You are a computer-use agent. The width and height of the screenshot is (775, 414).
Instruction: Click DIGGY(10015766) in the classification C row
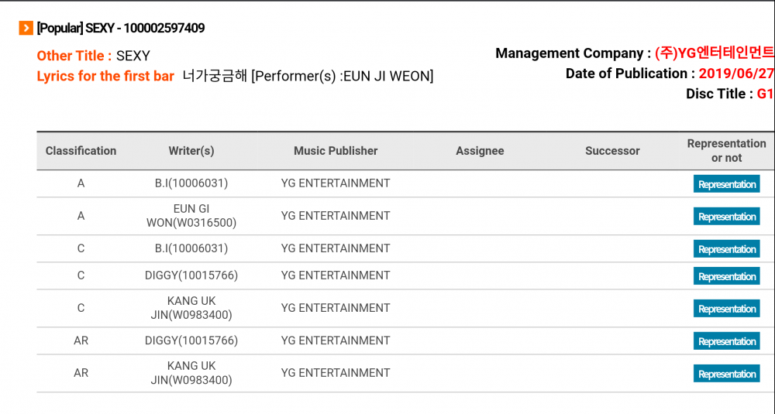tap(191, 275)
